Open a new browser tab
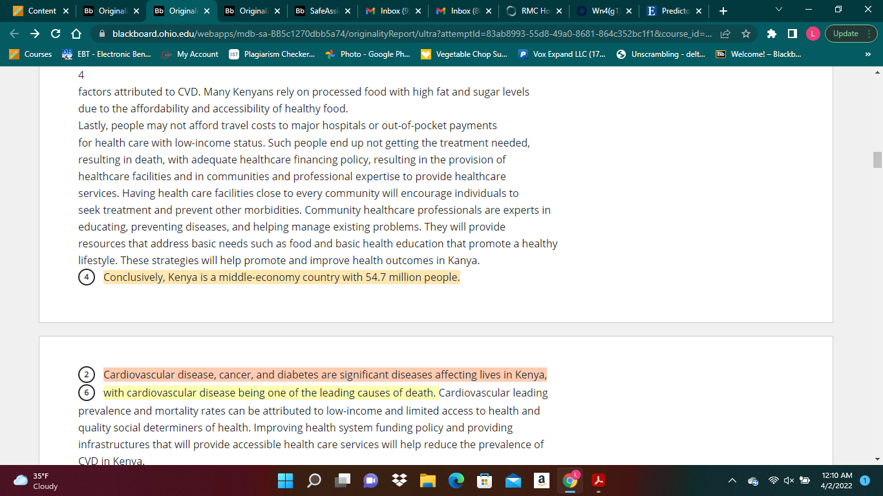The image size is (883, 496). click(723, 11)
